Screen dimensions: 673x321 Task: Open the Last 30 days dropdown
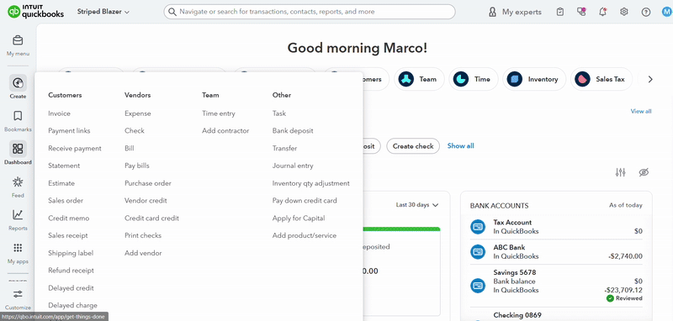417,205
